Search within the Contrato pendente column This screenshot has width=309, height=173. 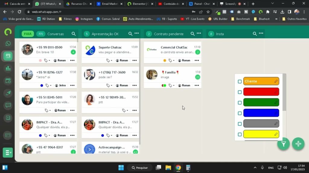click(x=193, y=34)
